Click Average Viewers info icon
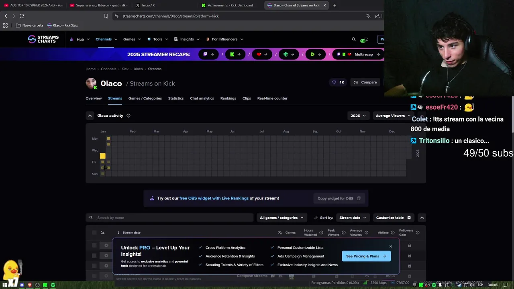 [366, 232]
